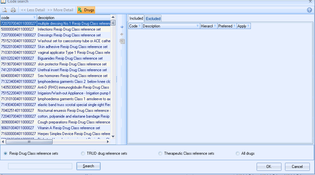This screenshot has width=315, height=175.
Task: Click the search text input field
Action: tap(40, 166)
